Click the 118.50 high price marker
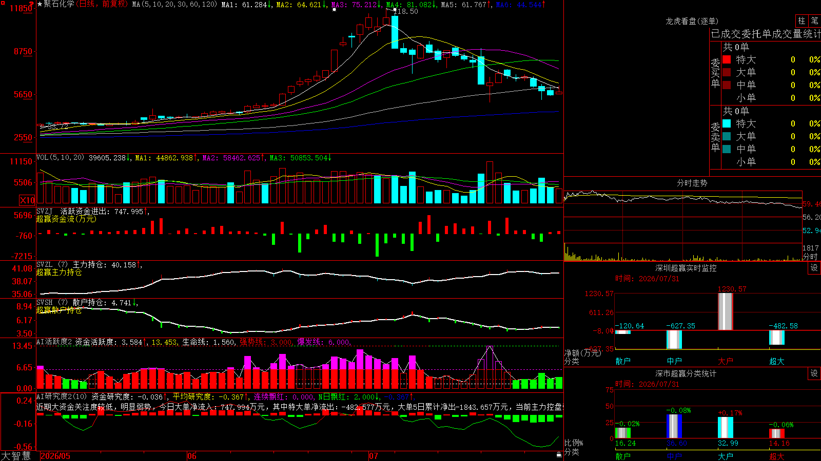This screenshot has width=821, height=461. coord(407,11)
